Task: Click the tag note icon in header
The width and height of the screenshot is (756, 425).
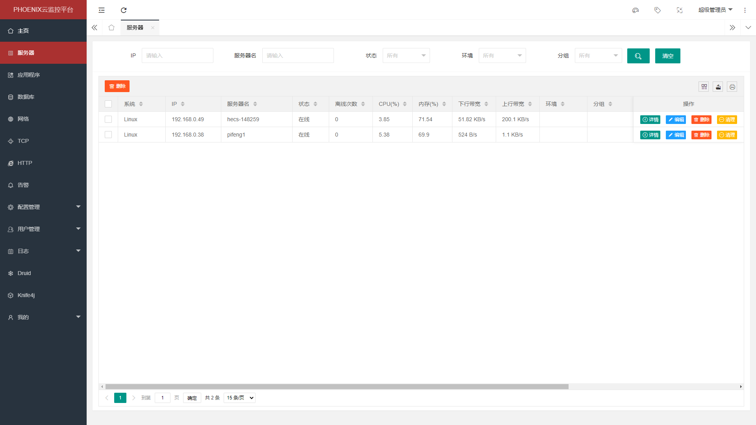Action: pos(658,10)
